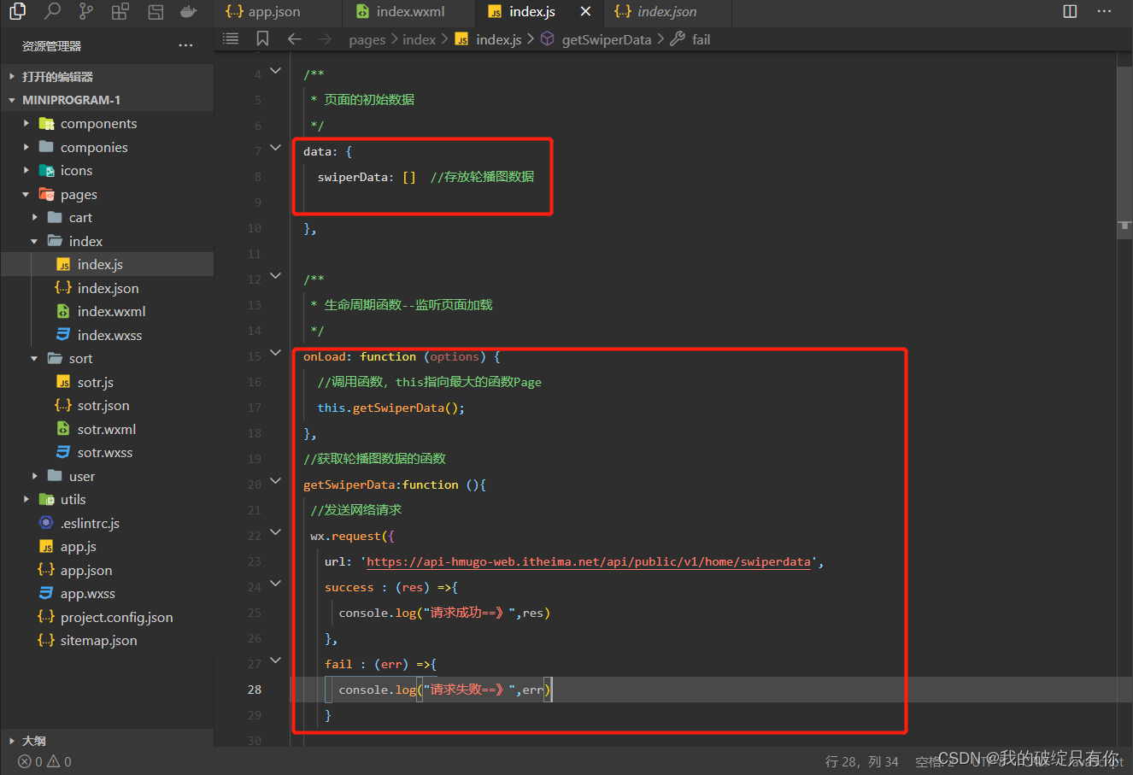Close the index.js tab
The height and width of the screenshot is (775, 1133).
(x=585, y=11)
